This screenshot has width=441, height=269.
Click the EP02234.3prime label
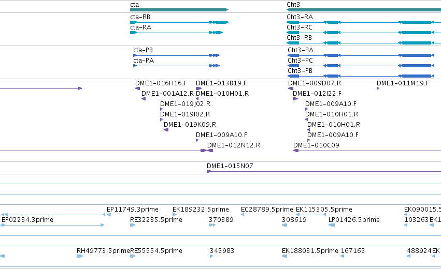click(27, 220)
